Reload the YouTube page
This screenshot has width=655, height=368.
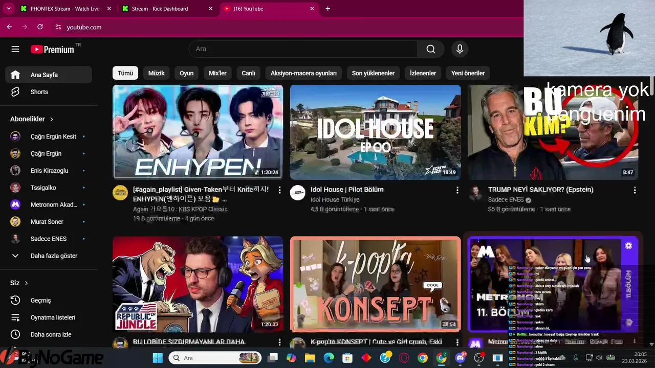coord(40,27)
